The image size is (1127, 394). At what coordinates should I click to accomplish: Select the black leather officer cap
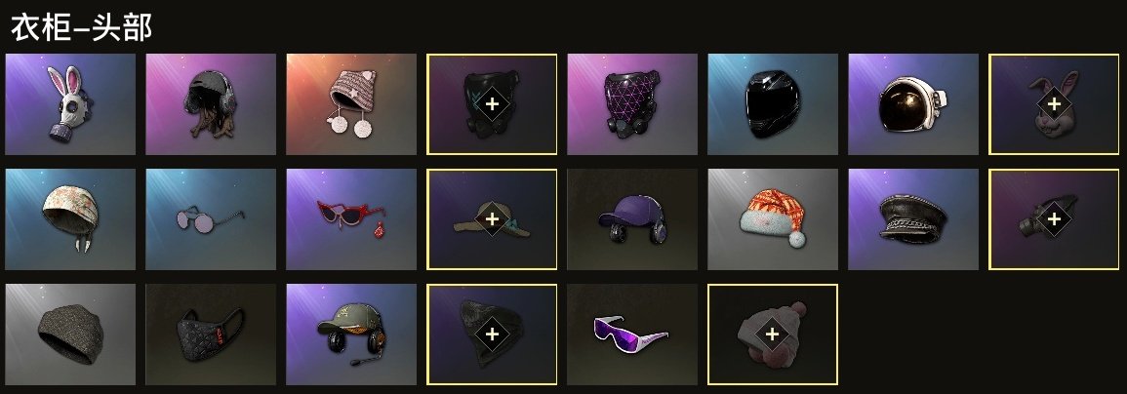tap(912, 219)
